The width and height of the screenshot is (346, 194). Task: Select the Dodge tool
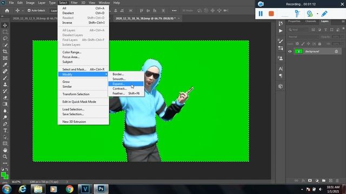click(5, 117)
